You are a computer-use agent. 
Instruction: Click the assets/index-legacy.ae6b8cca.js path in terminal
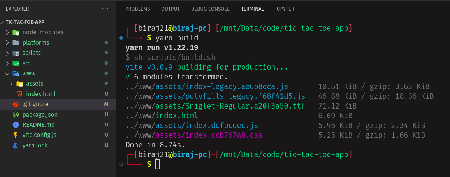click(x=221, y=87)
